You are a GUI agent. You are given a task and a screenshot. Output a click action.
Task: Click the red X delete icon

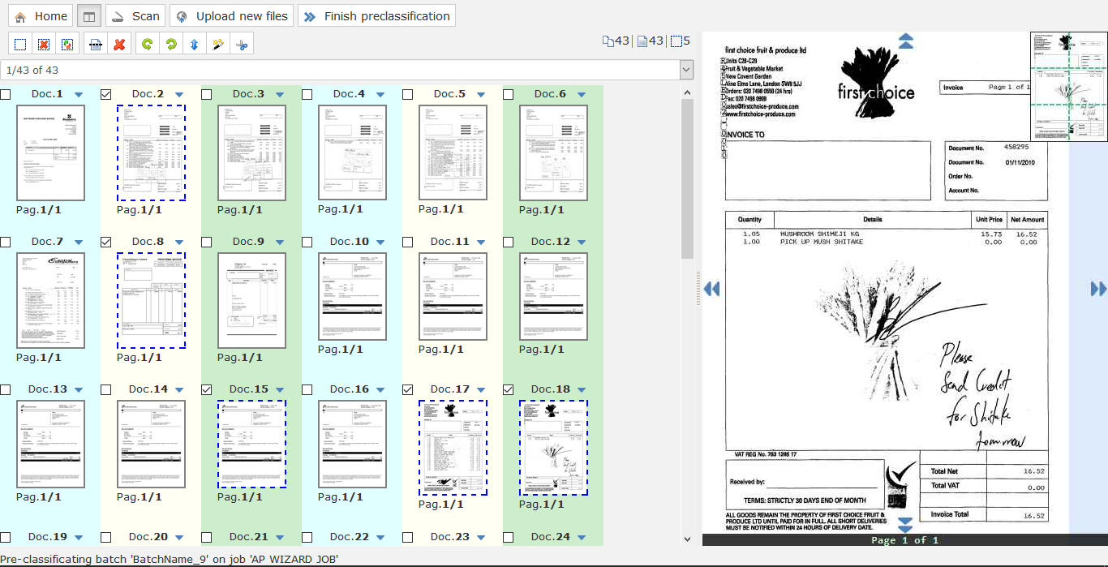119,44
